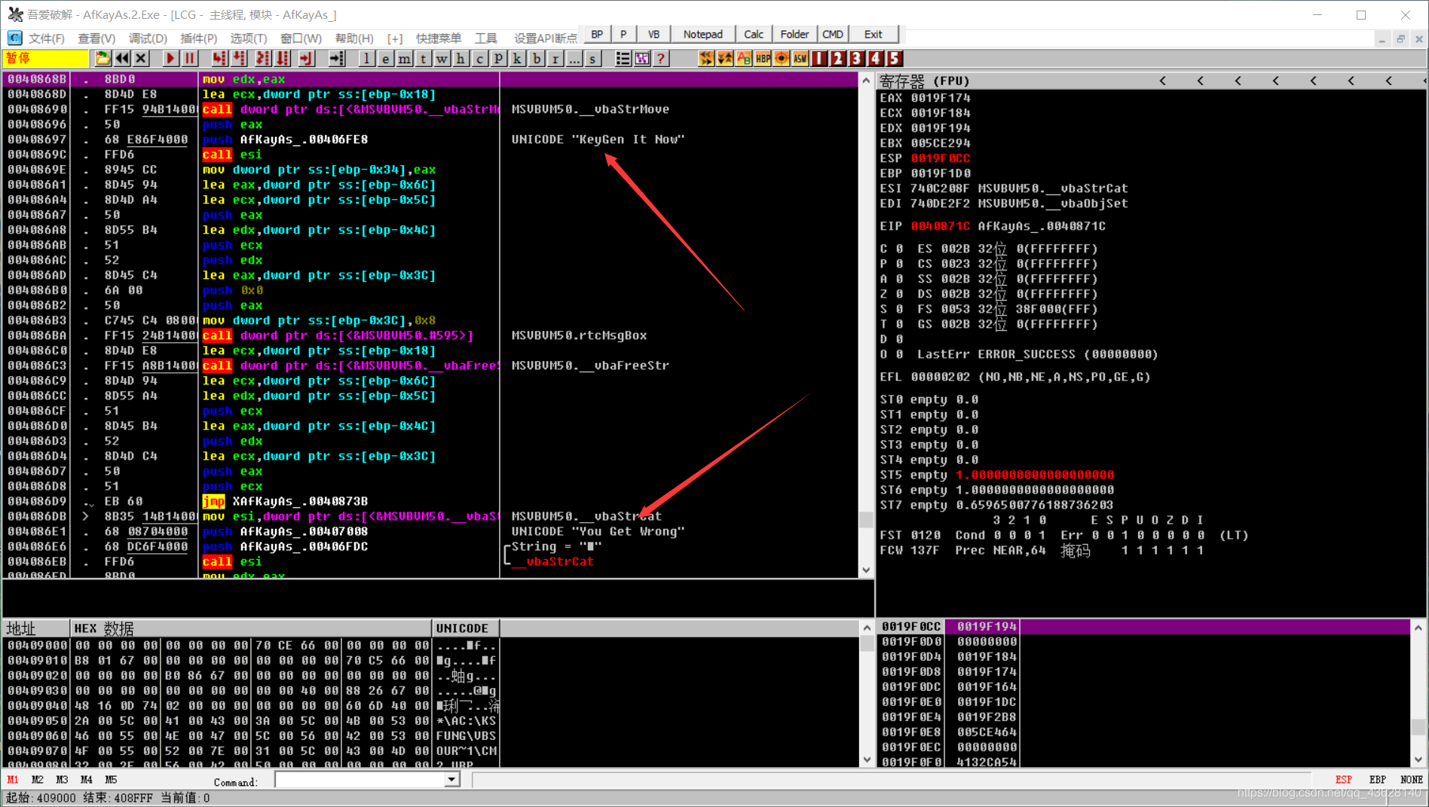Open memory map (m) window
Image resolution: width=1429 pixels, height=807 pixels.
(x=404, y=59)
